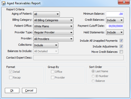Click the application icon in title bar

[x=4, y=3]
